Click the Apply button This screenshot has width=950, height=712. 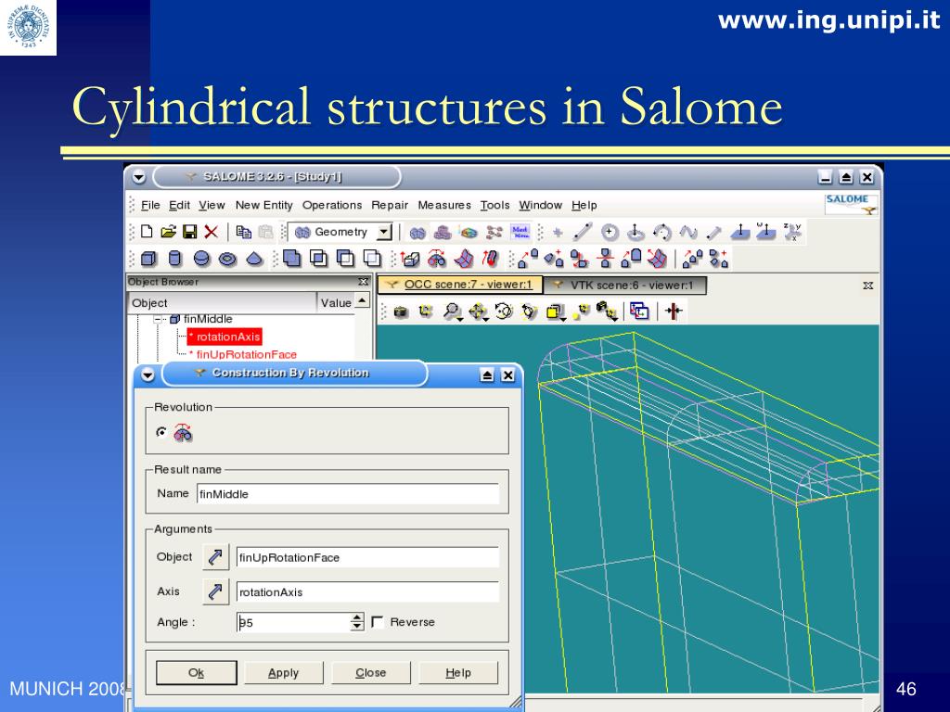(x=284, y=673)
